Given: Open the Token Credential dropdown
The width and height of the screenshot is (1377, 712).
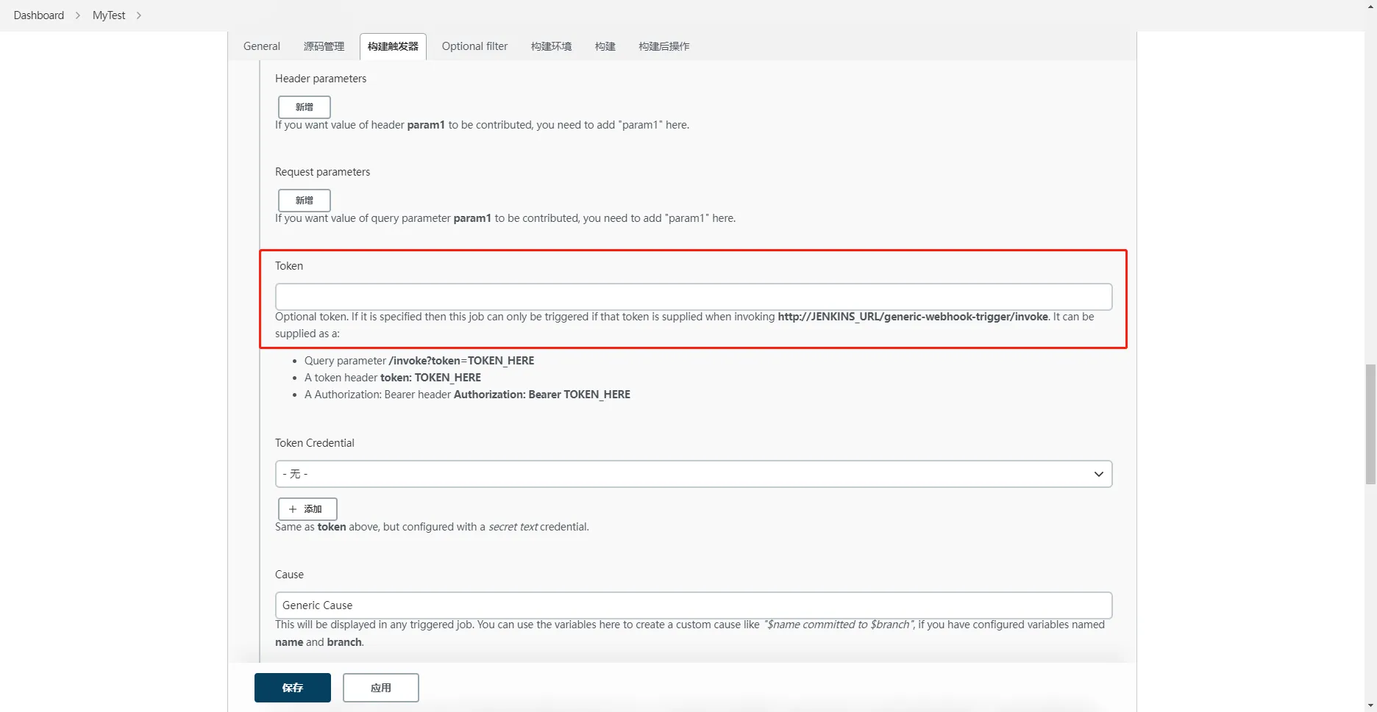Looking at the screenshot, I should (693, 474).
